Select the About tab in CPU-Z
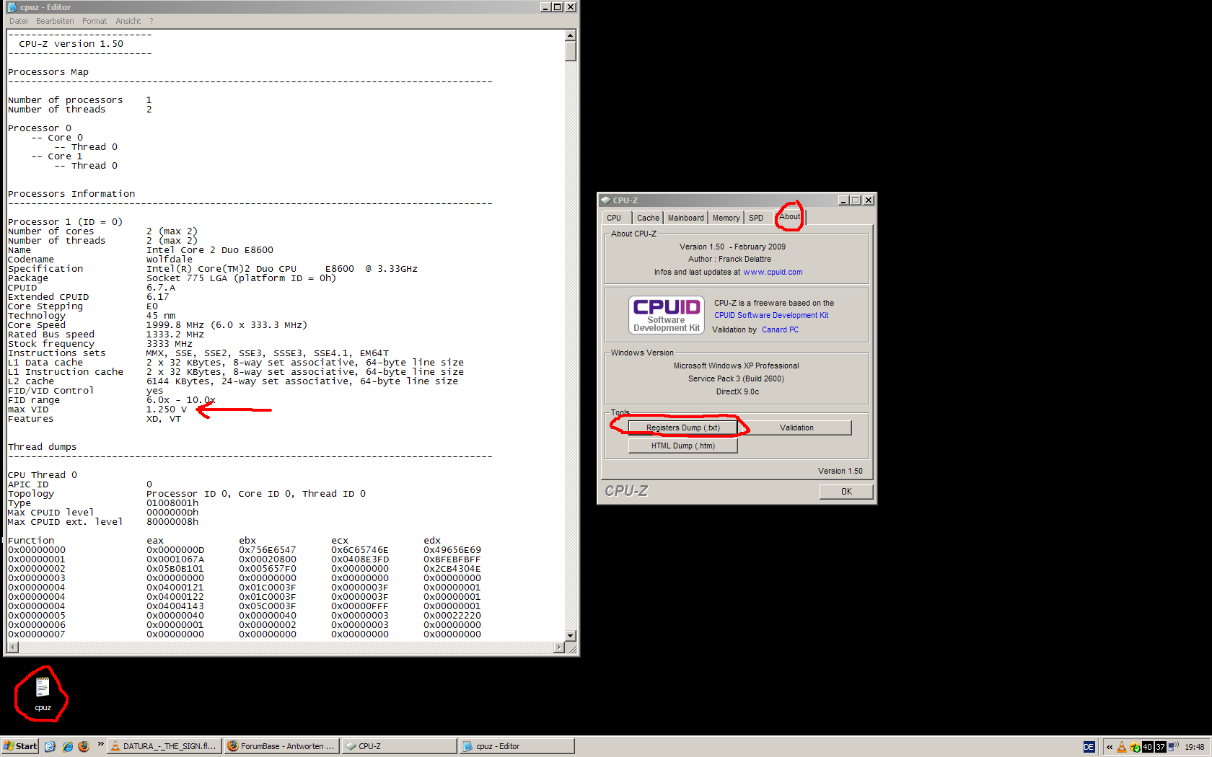 pyautogui.click(x=790, y=216)
